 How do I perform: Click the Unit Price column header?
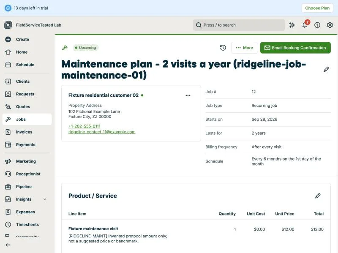pos(284,214)
